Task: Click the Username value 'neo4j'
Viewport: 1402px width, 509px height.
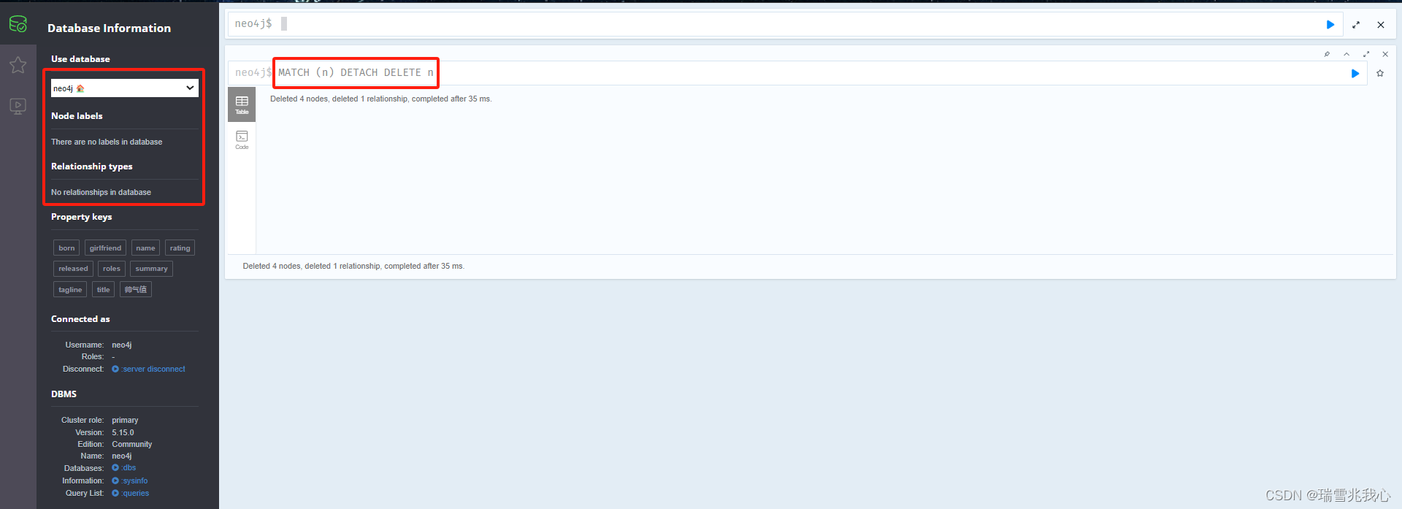Action: click(x=122, y=345)
